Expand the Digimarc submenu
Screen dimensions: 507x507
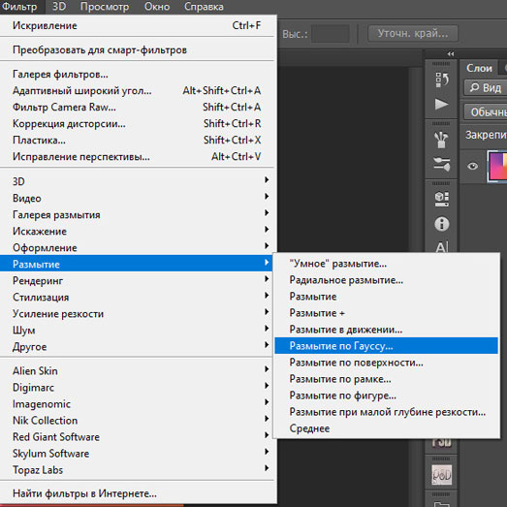click(x=137, y=387)
